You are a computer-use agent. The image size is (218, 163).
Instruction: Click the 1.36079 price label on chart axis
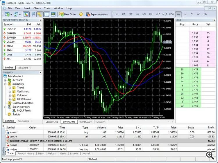coord(168,42)
